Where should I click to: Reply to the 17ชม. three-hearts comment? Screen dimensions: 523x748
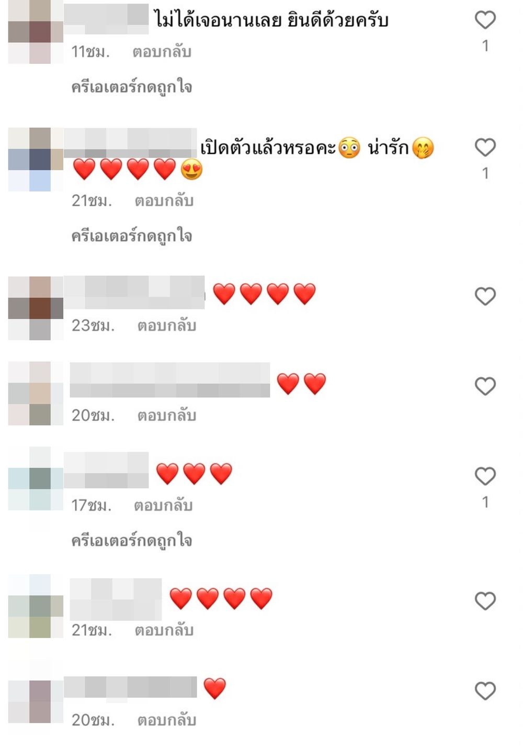click(163, 505)
